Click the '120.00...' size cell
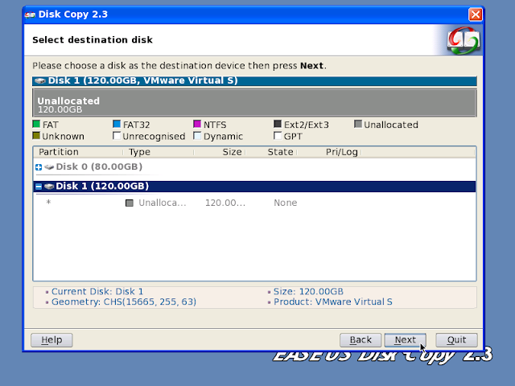 (x=225, y=203)
